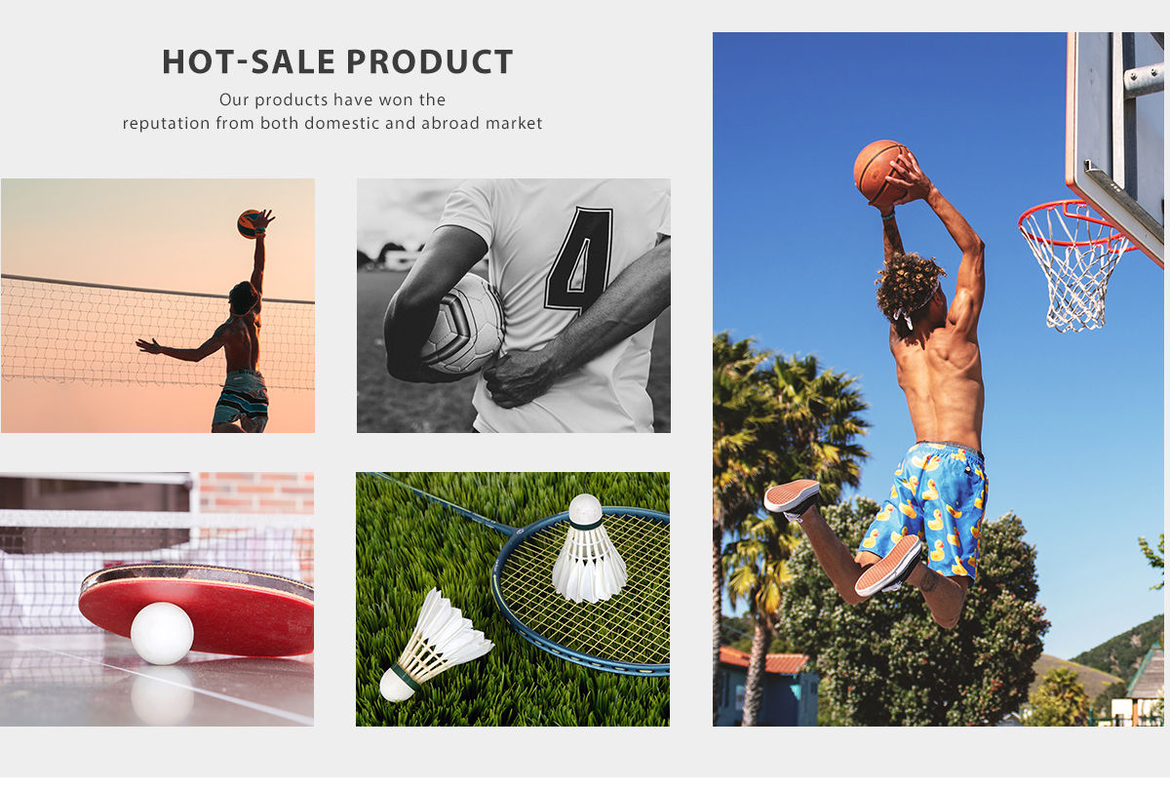Select the number 4 jersey image
The height and width of the screenshot is (788, 1170).
click(x=514, y=305)
